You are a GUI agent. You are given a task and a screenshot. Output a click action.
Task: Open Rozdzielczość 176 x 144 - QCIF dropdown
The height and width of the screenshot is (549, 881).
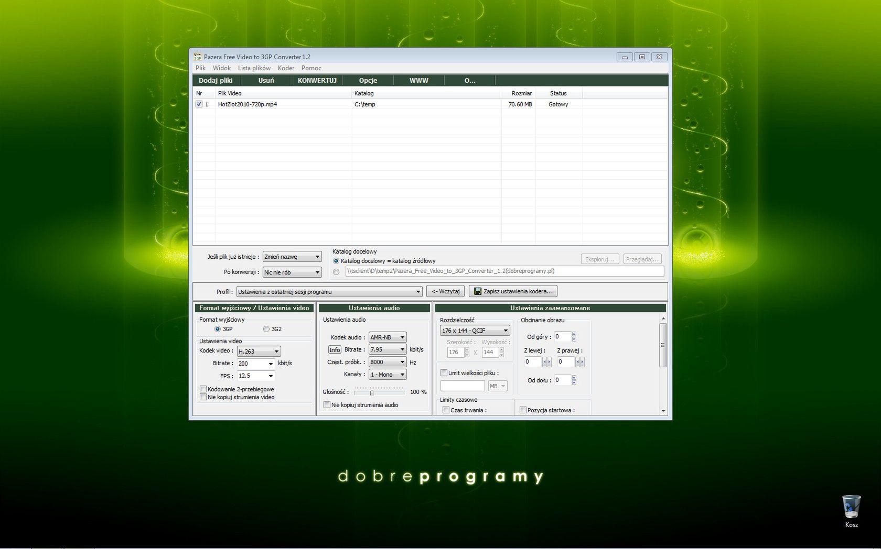(x=475, y=331)
